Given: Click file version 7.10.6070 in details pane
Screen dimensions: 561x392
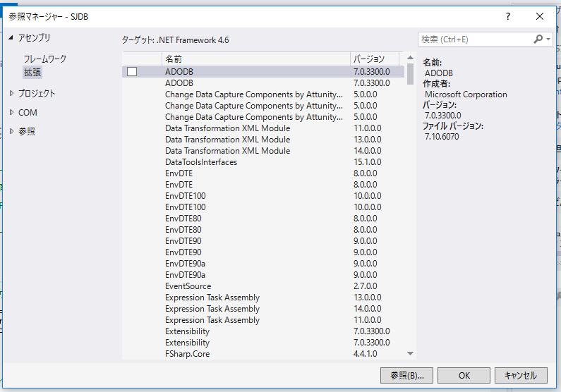Looking at the screenshot, I should pos(442,137).
